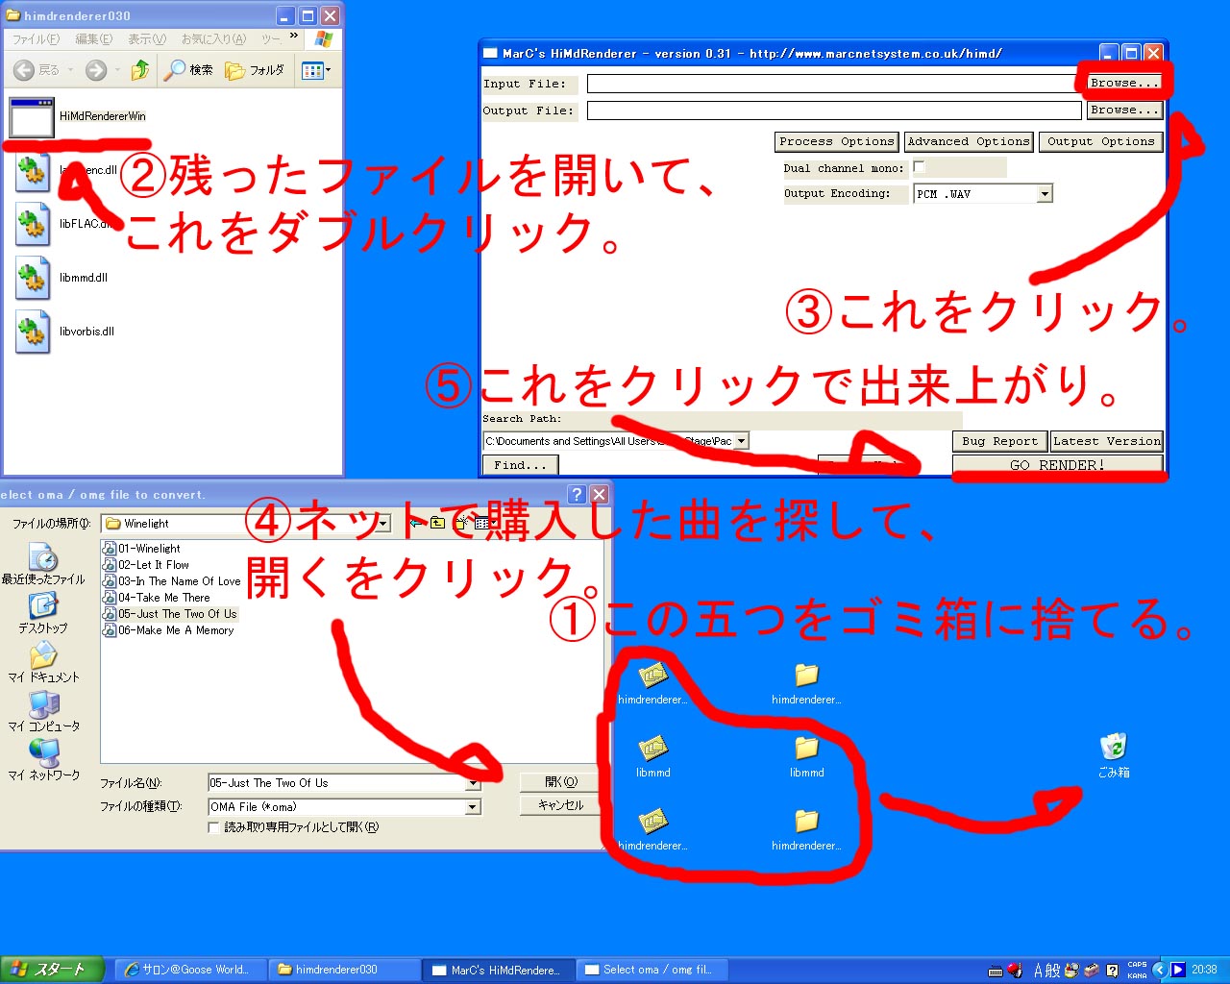
Task: Click the Find... button
Action: pyautogui.click(x=520, y=465)
